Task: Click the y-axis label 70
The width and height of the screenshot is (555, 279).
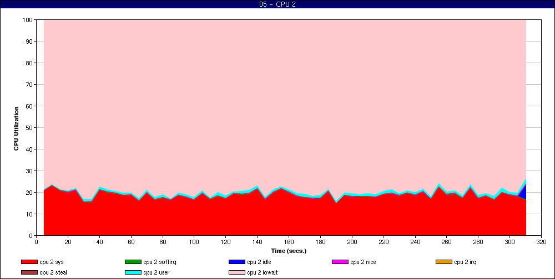Action: tap(29, 85)
